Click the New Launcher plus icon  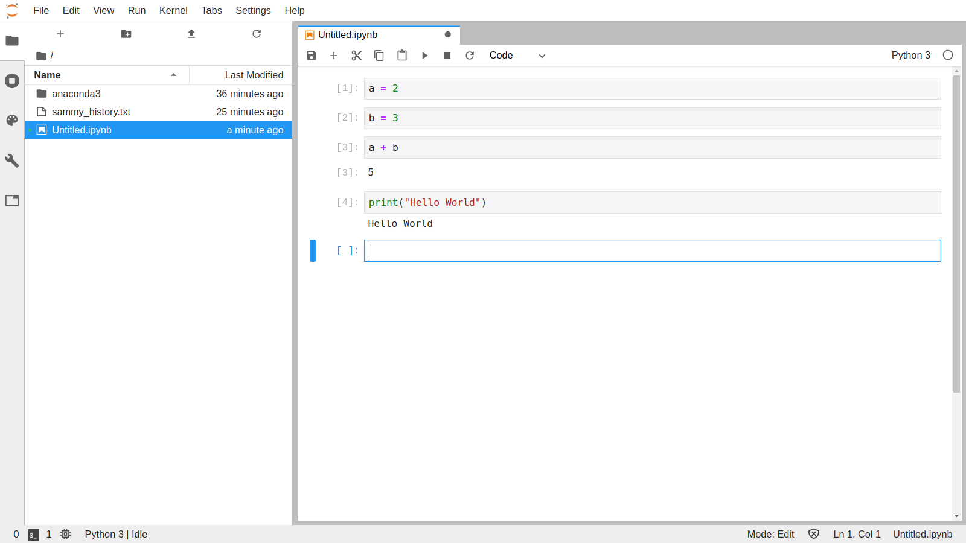(x=60, y=34)
